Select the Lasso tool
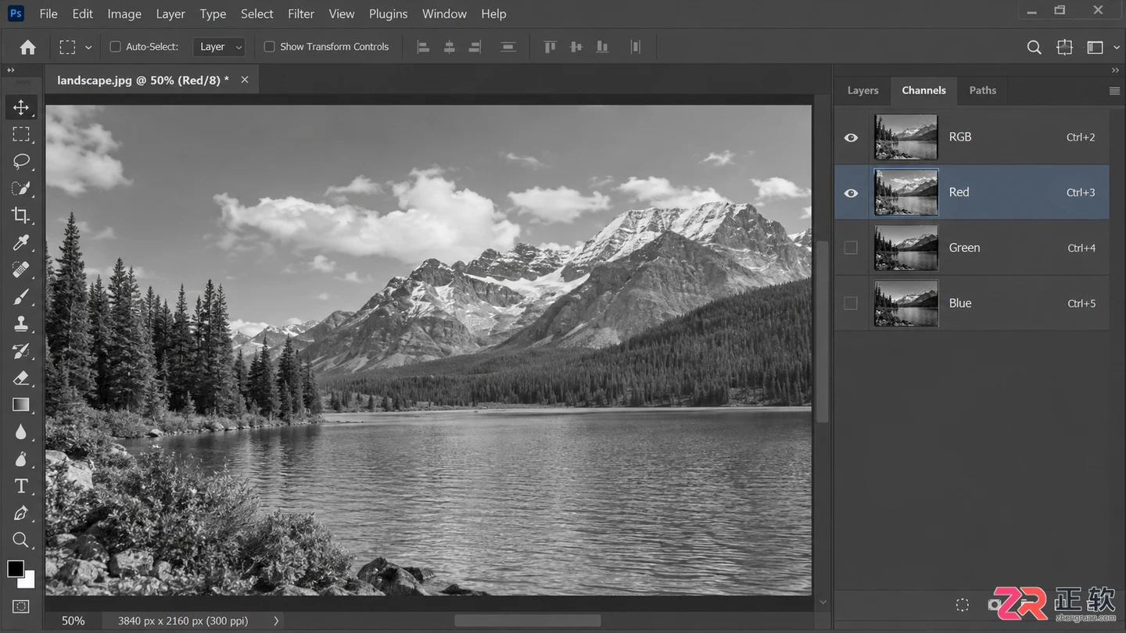Screen dimensions: 1126x633 coord(21,161)
